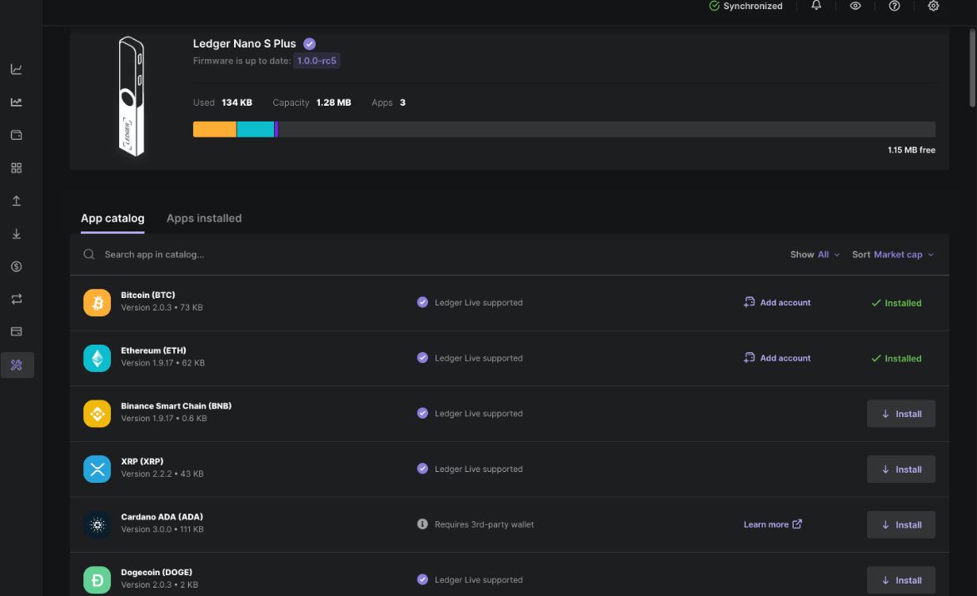The height and width of the screenshot is (596, 977).
Task: Click Installed status for Bitcoin
Action: click(896, 303)
